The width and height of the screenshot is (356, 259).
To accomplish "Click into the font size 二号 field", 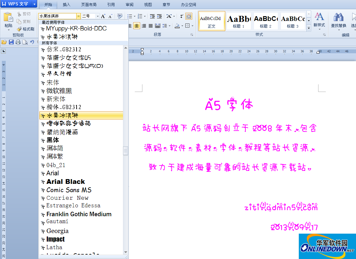I will 88,16.
